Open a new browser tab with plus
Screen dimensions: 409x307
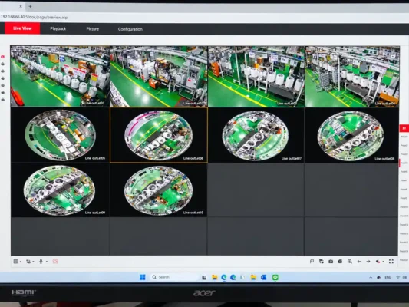[30, 6]
